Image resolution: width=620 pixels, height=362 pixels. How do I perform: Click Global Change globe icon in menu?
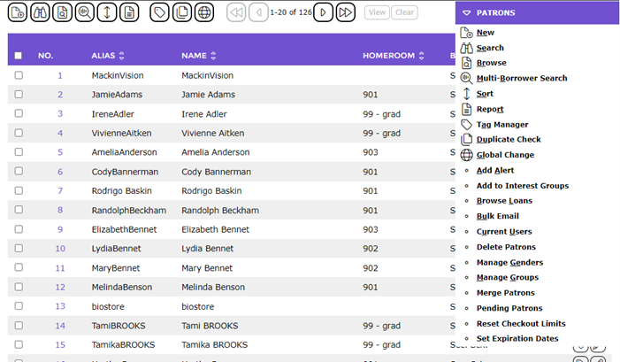[467, 155]
